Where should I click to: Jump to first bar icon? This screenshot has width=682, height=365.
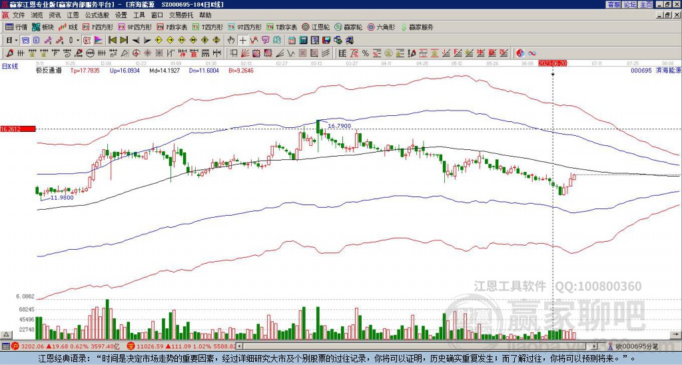[113, 41]
